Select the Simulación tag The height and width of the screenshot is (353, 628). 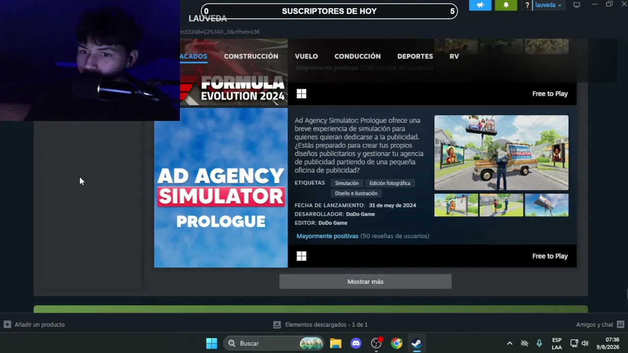[x=347, y=183]
